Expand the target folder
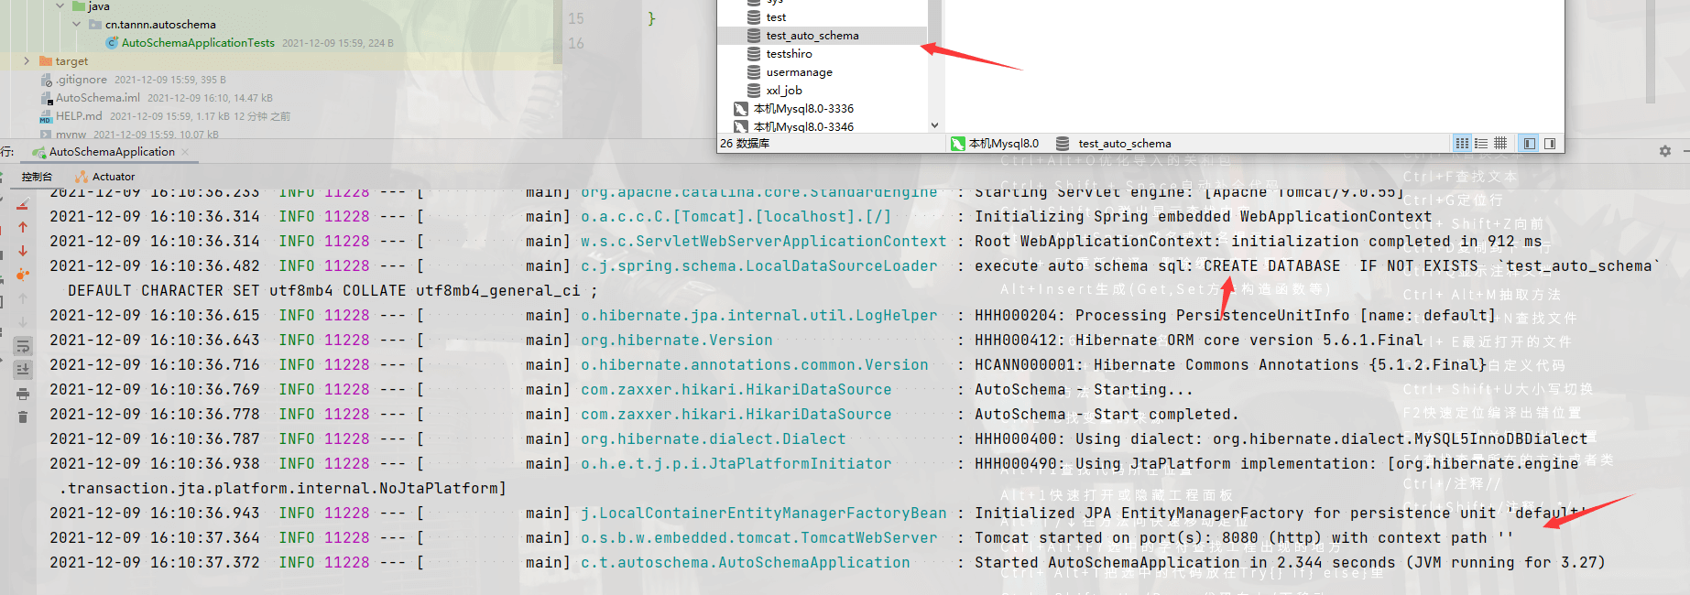Screen dimensions: 1690x595 click(x=27, y=61)
